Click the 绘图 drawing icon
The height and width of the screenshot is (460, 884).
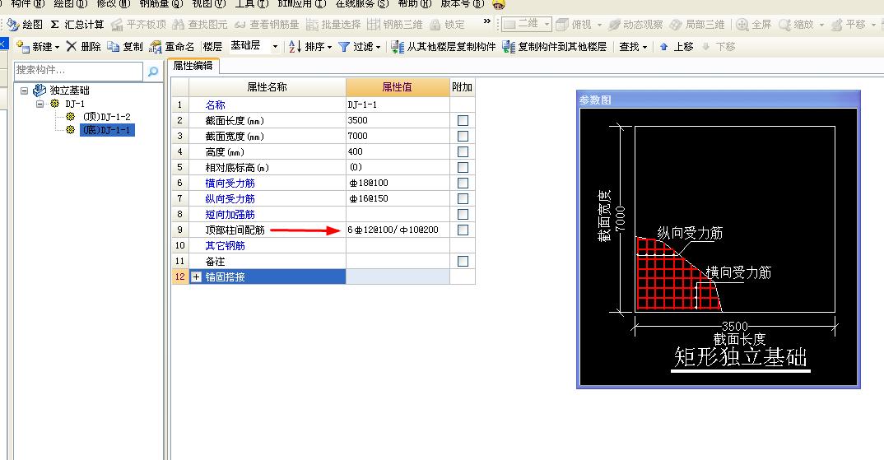(13, 24)
